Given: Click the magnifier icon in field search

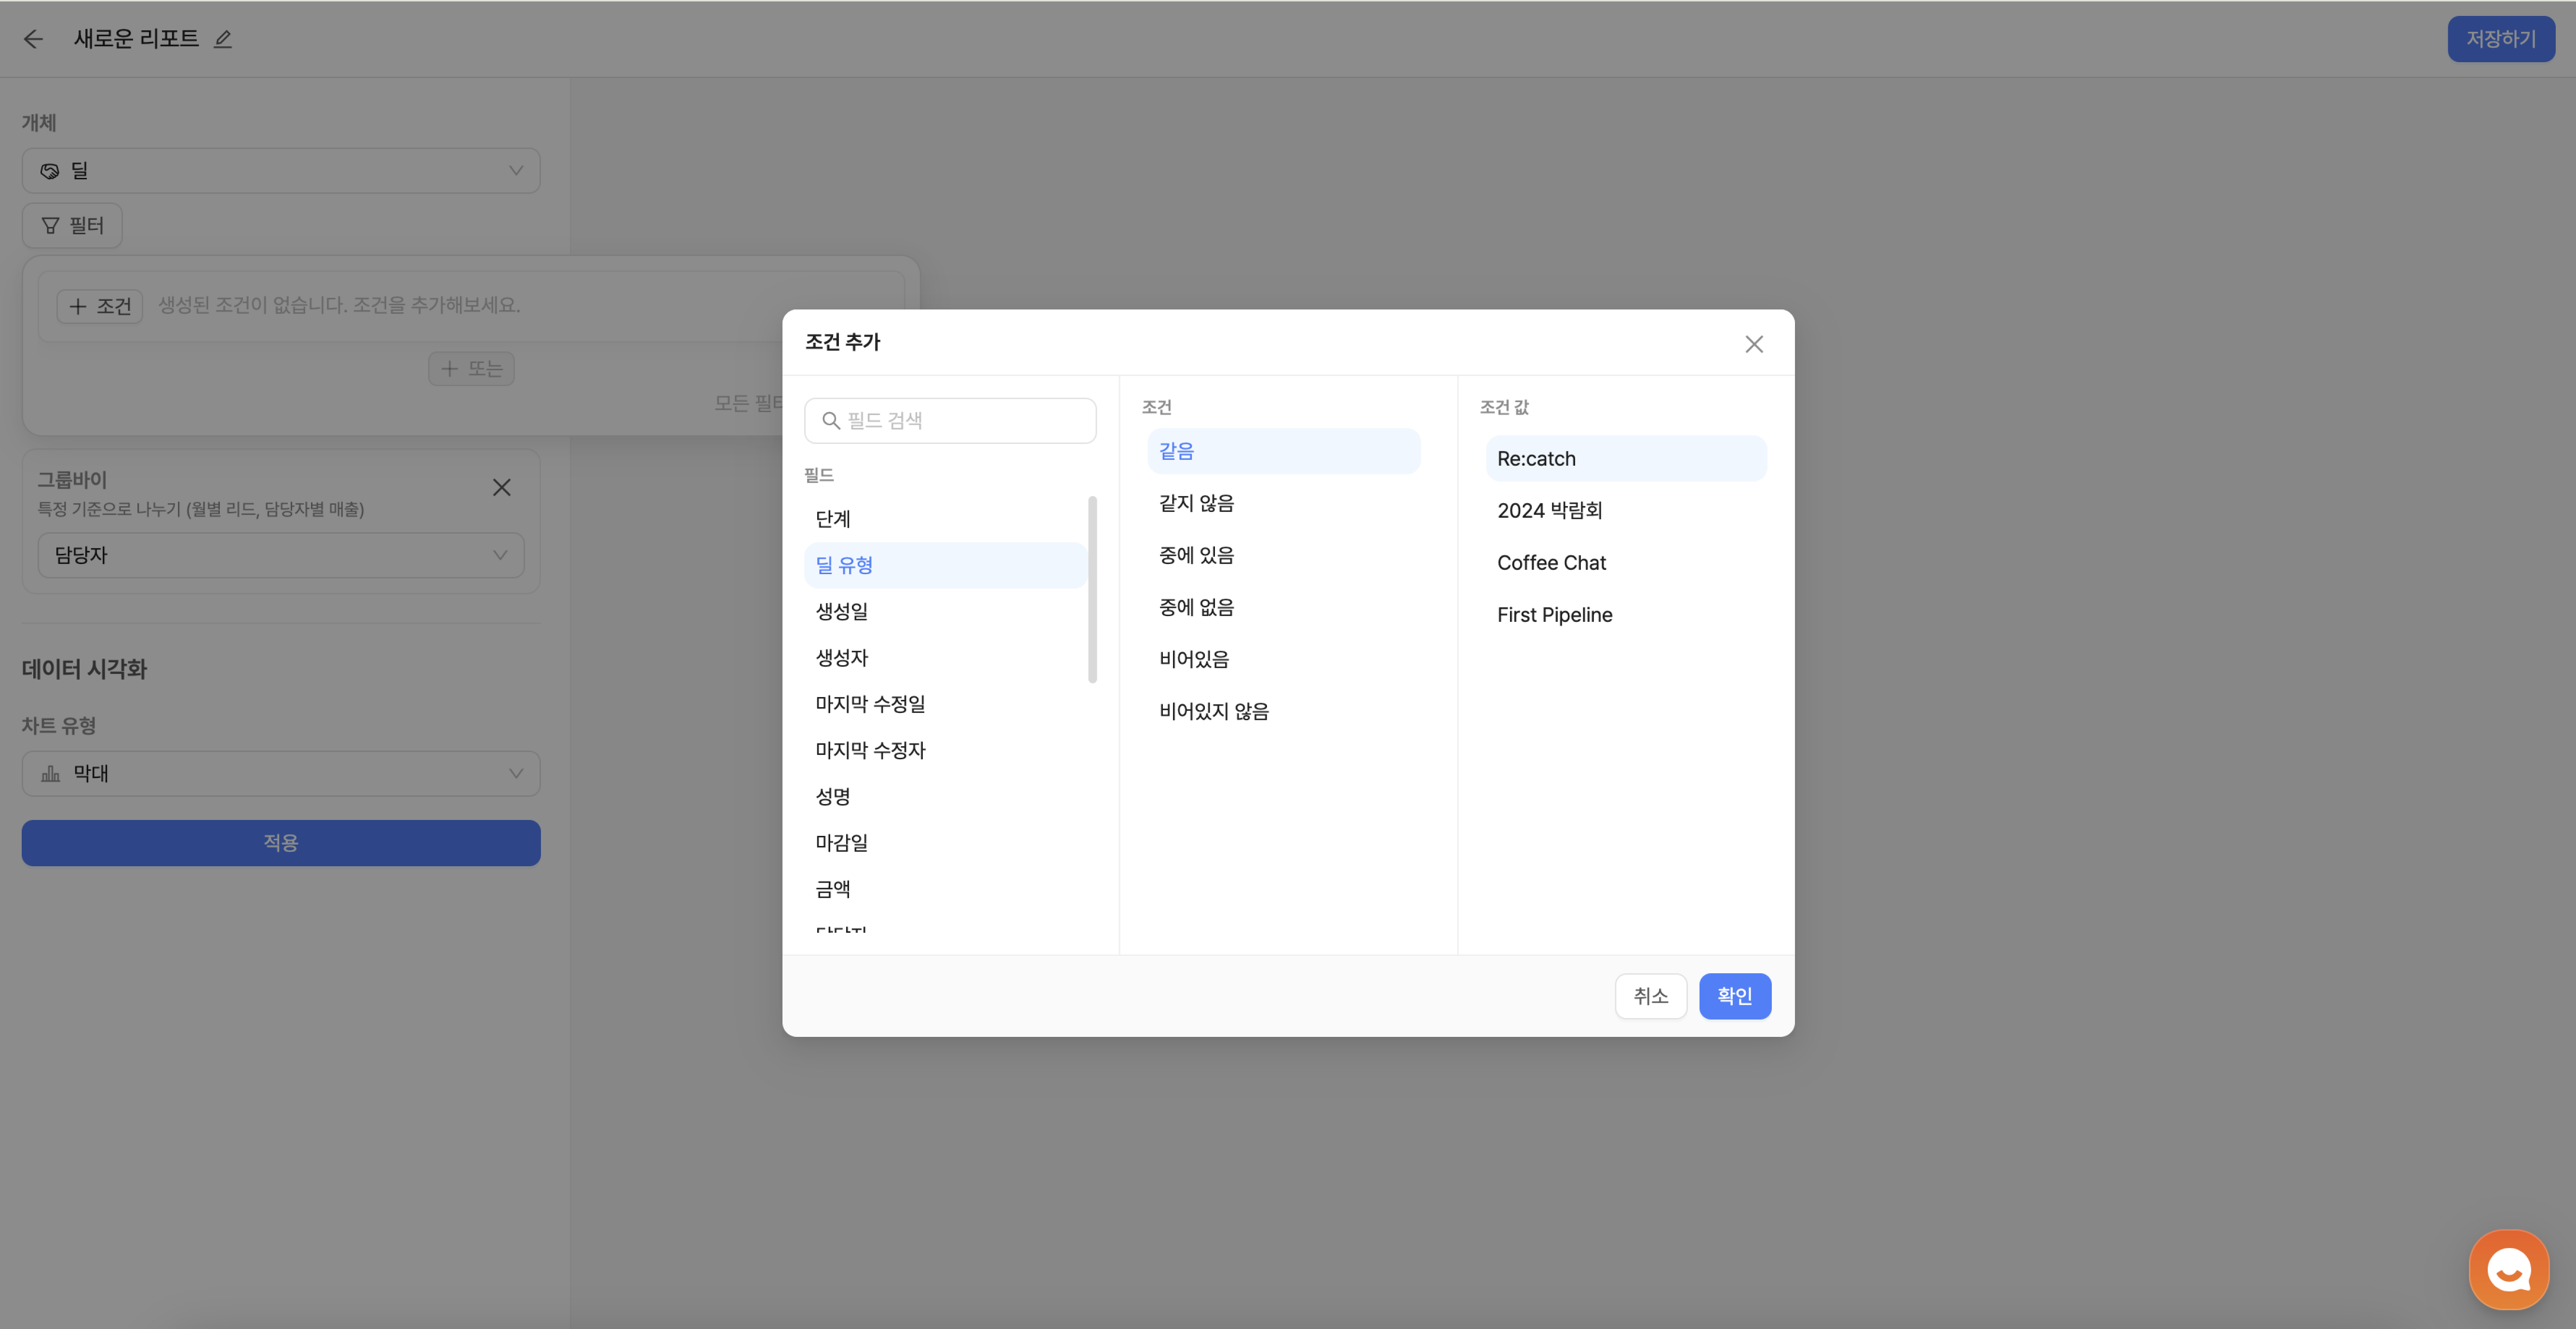Looking at the screenshot, I should click(830, 421).
